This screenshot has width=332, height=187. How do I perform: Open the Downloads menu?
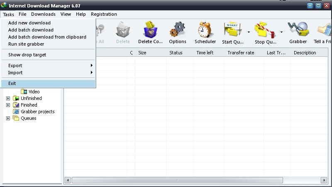tap(43, 14)
